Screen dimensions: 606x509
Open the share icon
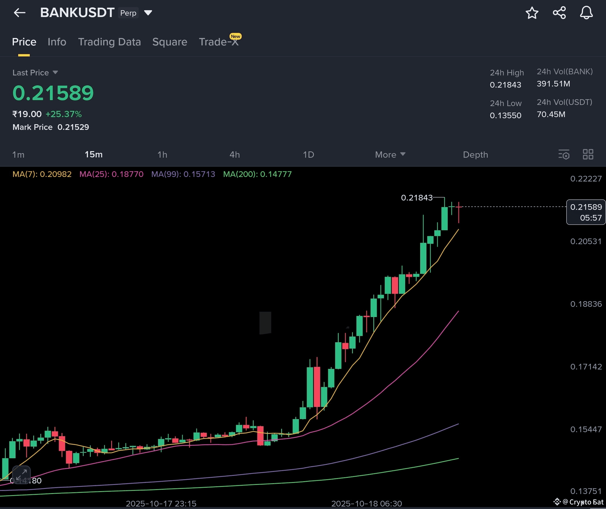pyautogui.click(x=559, y=13)
